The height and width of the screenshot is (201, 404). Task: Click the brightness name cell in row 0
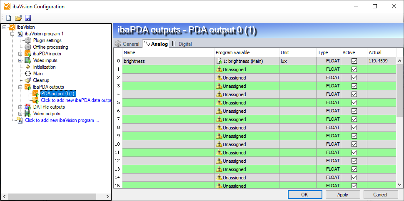point(168,61)
